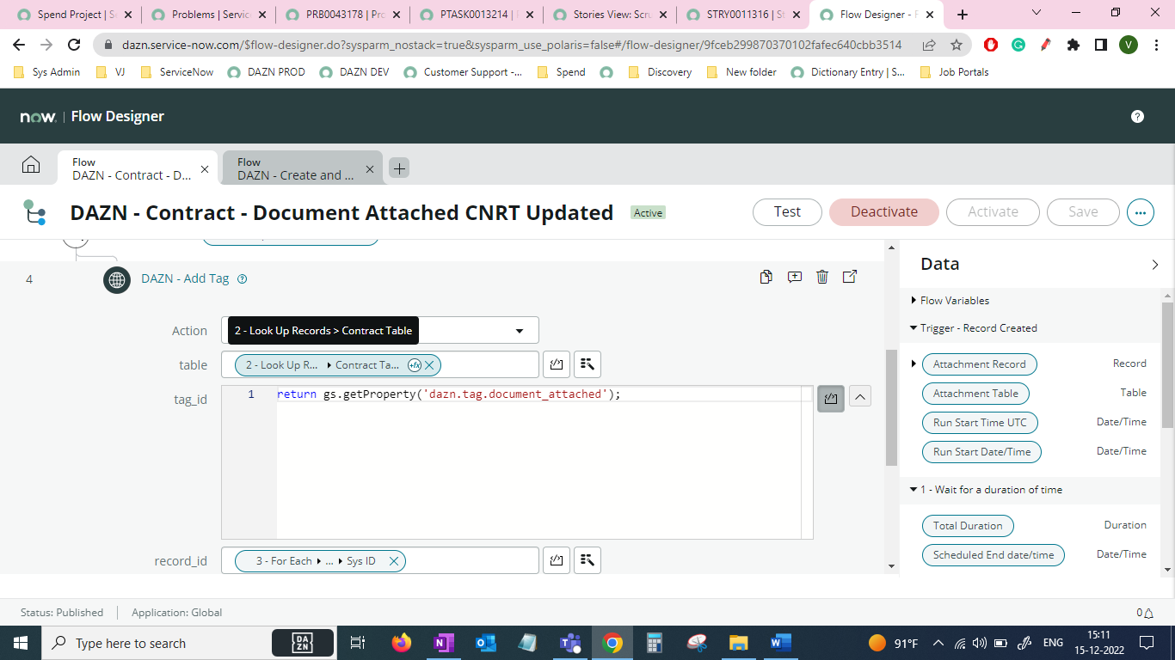The height and width of the screenshot is (660, 1175).
Task: Copy the DAZN - Add Tag action
Action: click(766, 277)
